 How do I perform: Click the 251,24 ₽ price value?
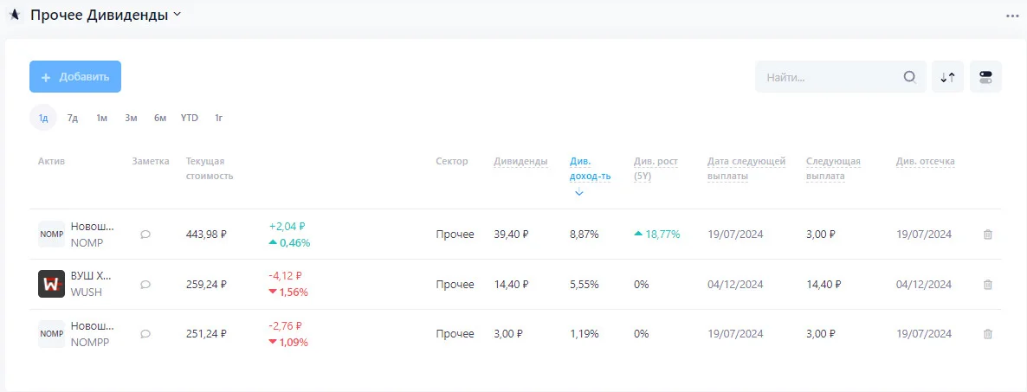tap(206, 334)
